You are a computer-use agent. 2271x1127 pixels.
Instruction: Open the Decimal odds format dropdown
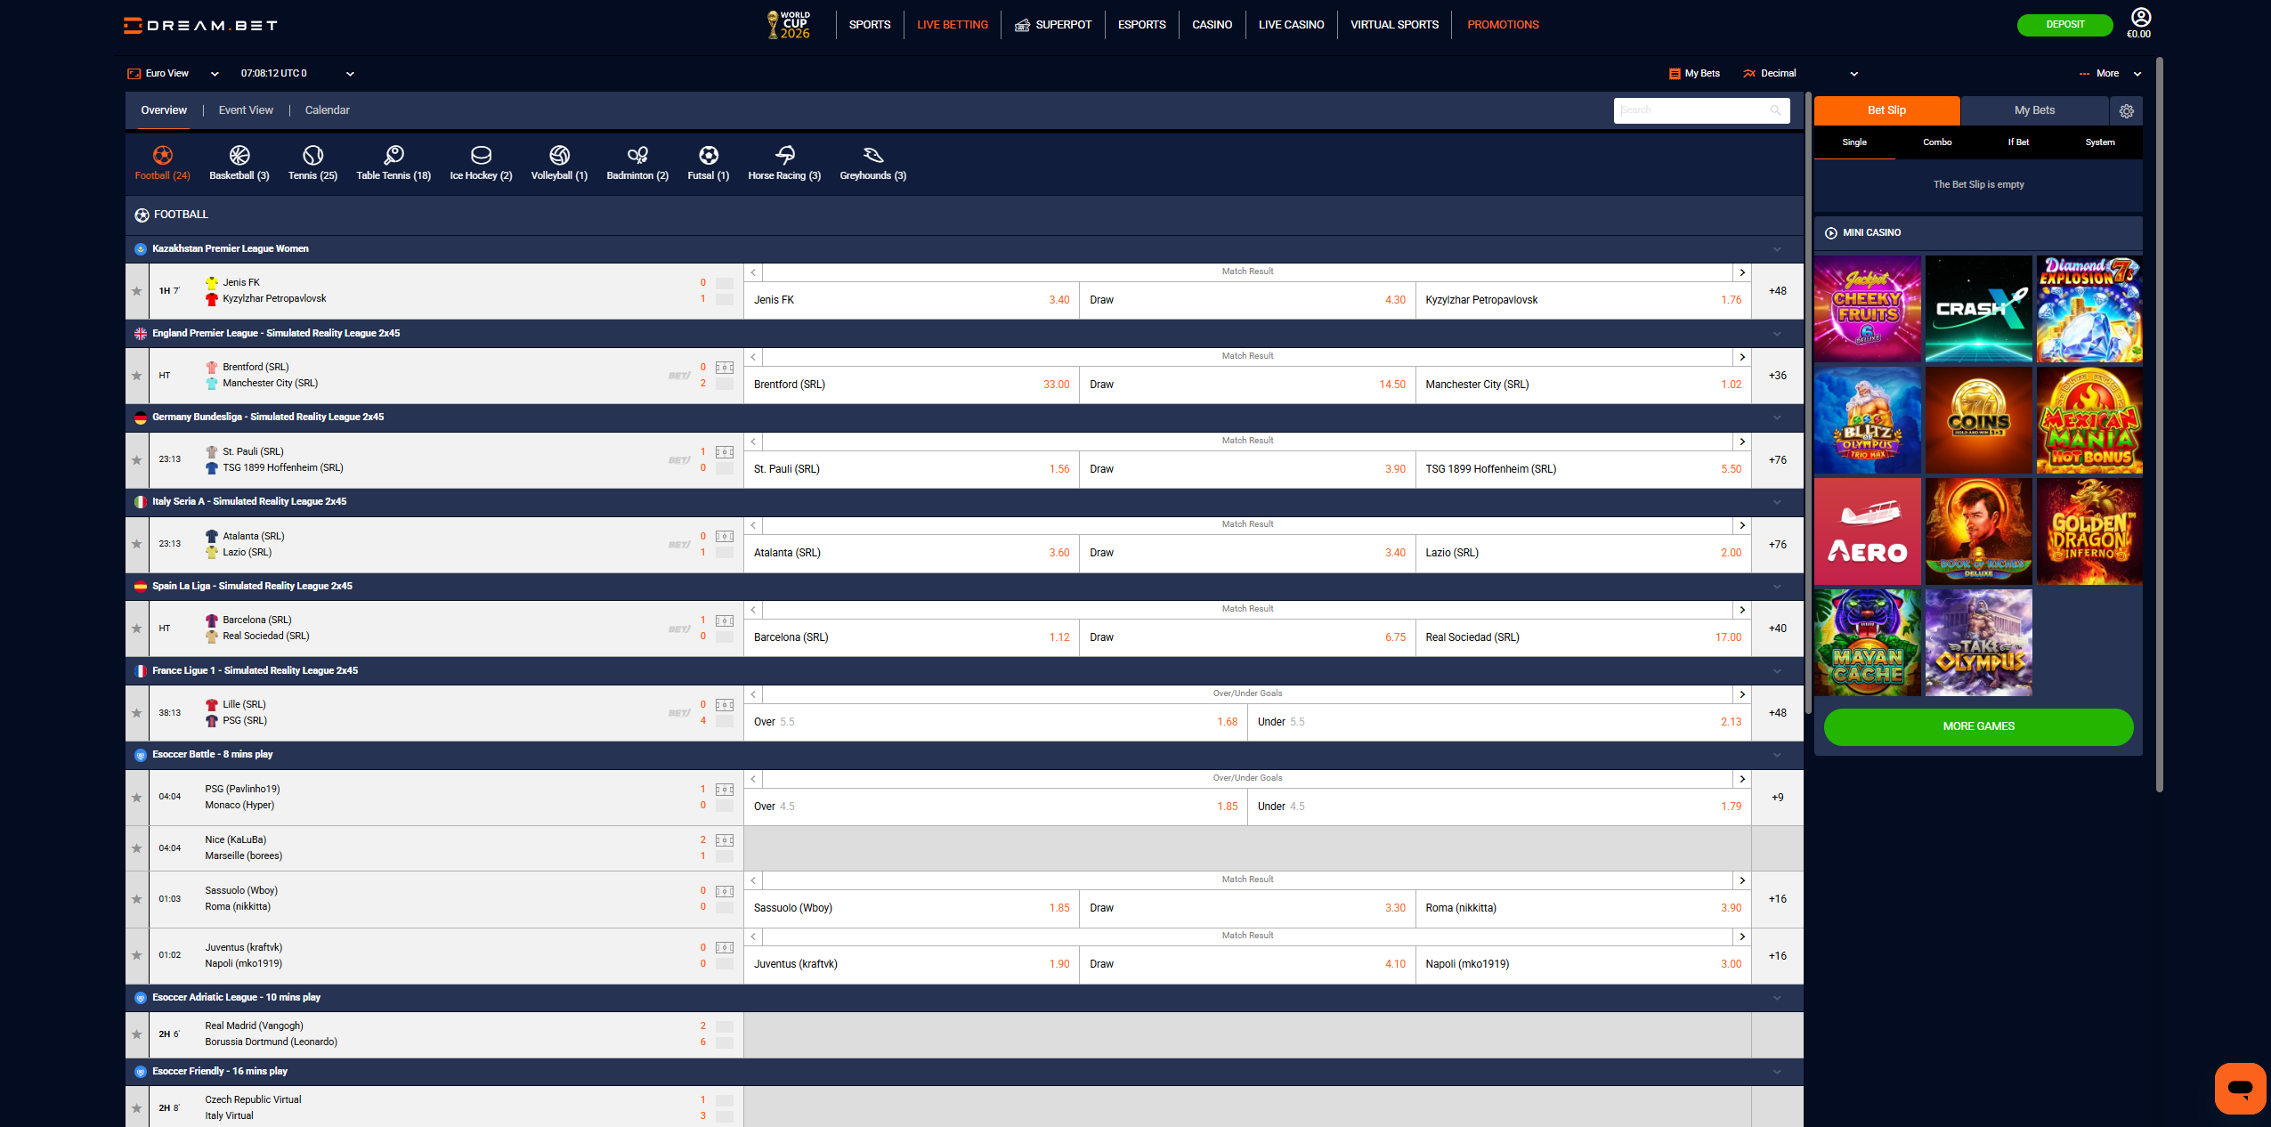coord(1800,74)
